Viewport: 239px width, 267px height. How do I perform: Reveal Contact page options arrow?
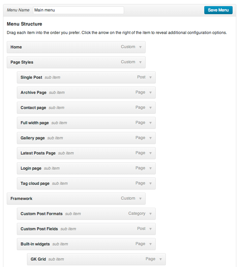[151, 108]
